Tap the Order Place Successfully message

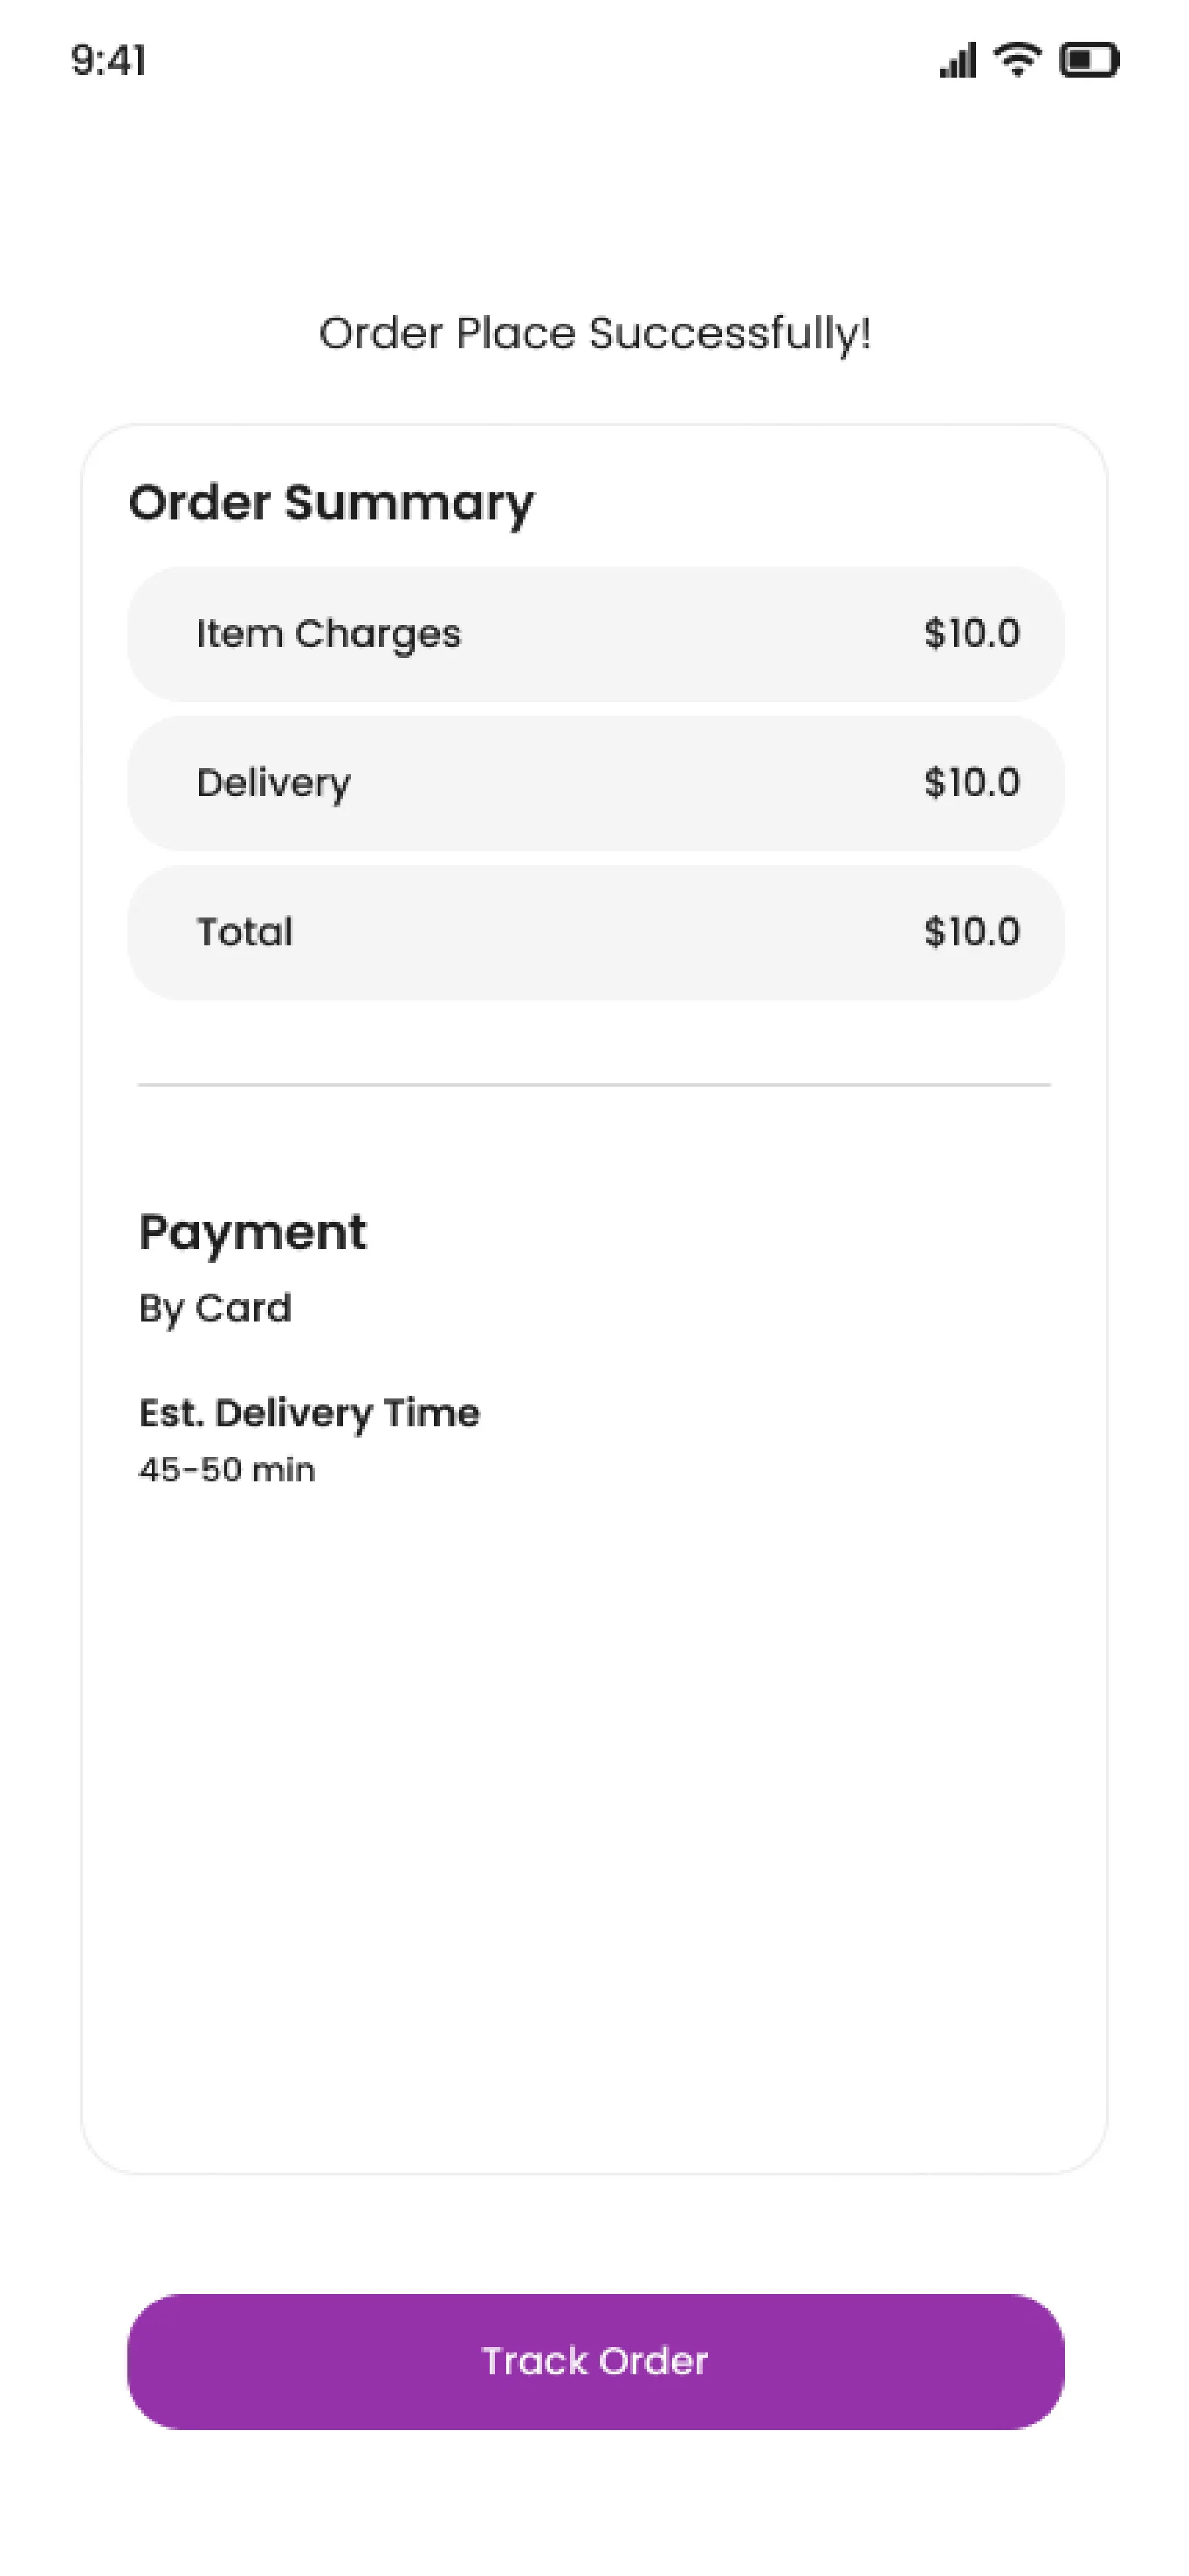(595, 334)
